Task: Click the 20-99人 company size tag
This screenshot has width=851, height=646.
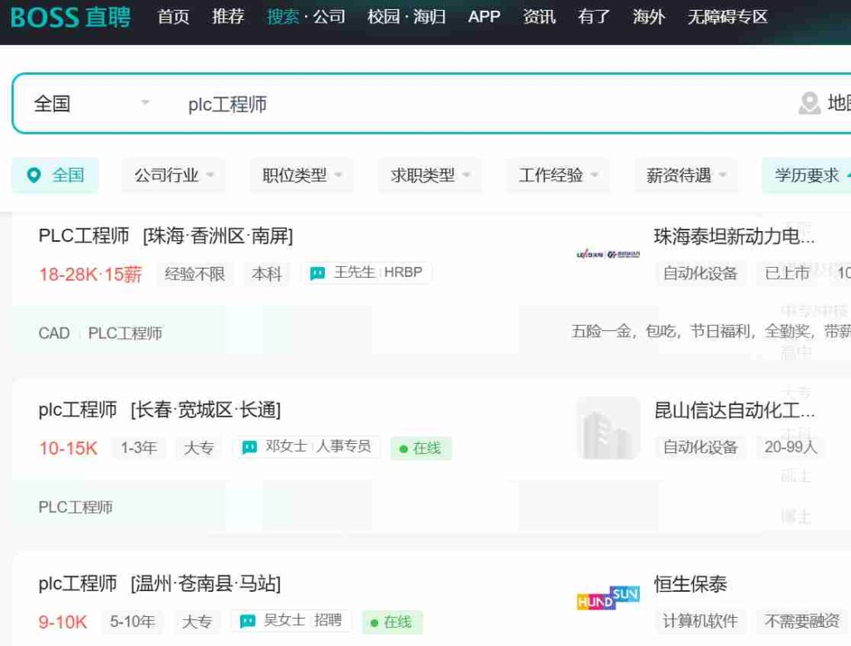Action: (791, 446)
